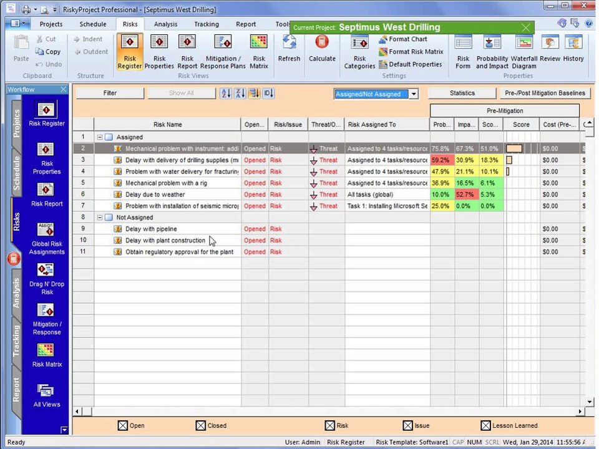Close the Workflow panel
The height and width of the screenshot is (449, 599).
click(x=63, y=89)
